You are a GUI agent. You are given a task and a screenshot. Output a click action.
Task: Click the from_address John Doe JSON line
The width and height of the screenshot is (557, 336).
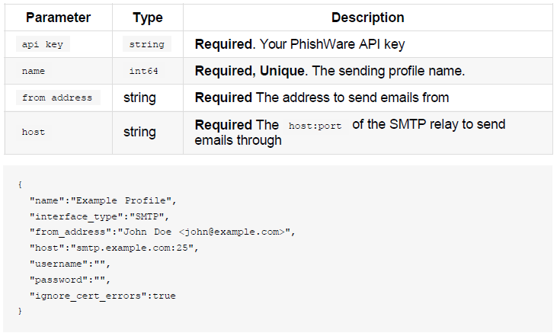[x=162, y=232]
